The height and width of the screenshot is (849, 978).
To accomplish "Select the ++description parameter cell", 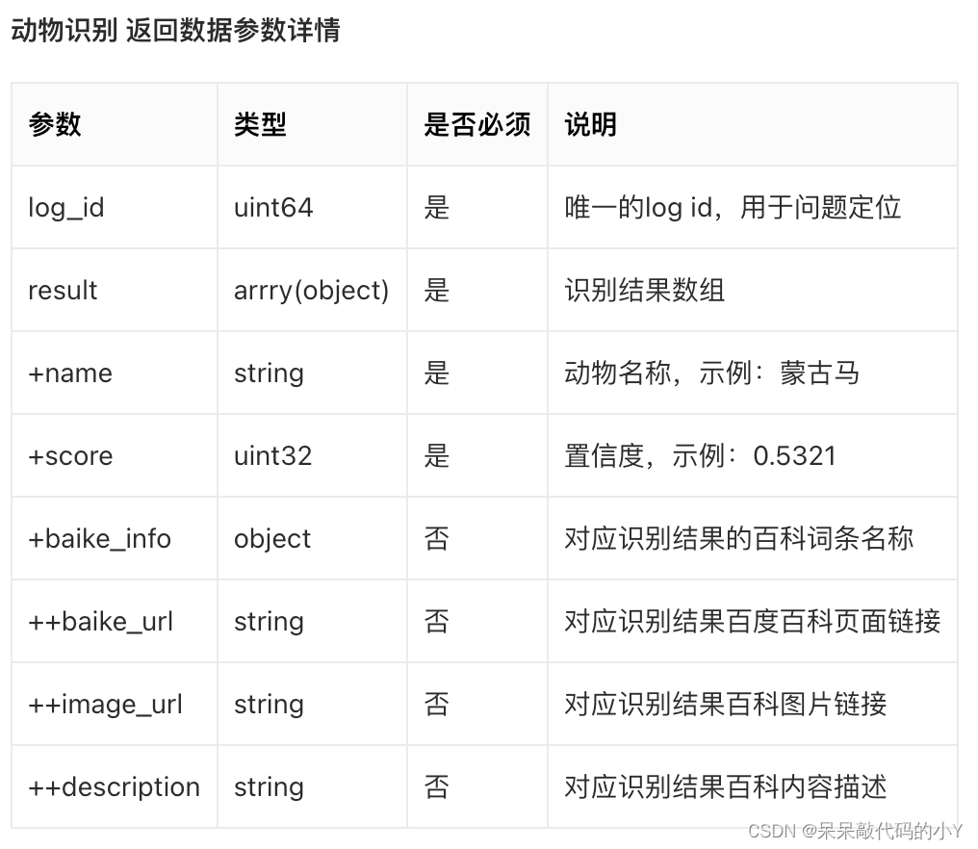I will 114,786.
